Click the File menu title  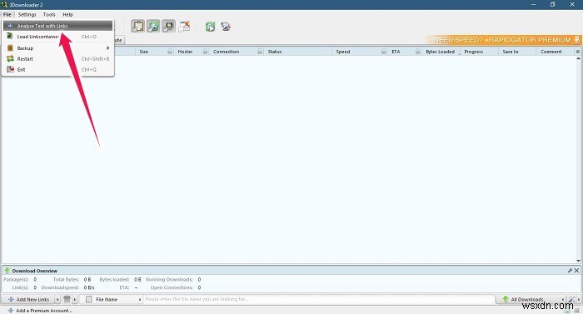click(7, 14)
